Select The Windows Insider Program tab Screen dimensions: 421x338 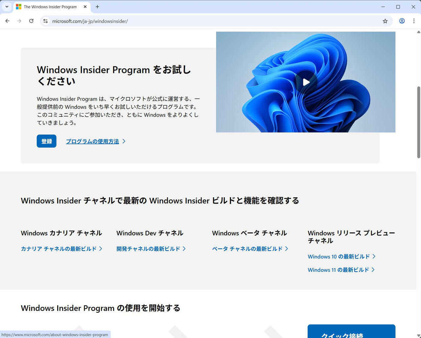click(52, 7)
